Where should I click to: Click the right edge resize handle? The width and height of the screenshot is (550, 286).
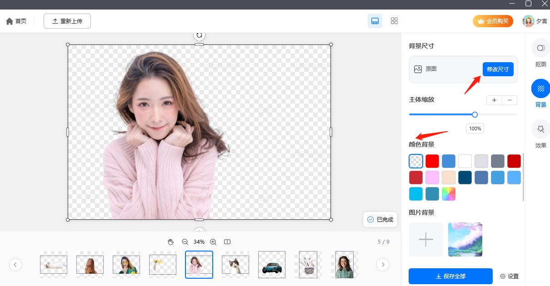(x=331, y=132)
